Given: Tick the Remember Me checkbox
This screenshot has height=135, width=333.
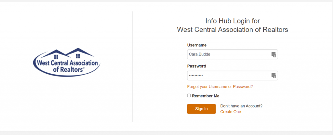Looking at the screenshot, I should point(189,96).
